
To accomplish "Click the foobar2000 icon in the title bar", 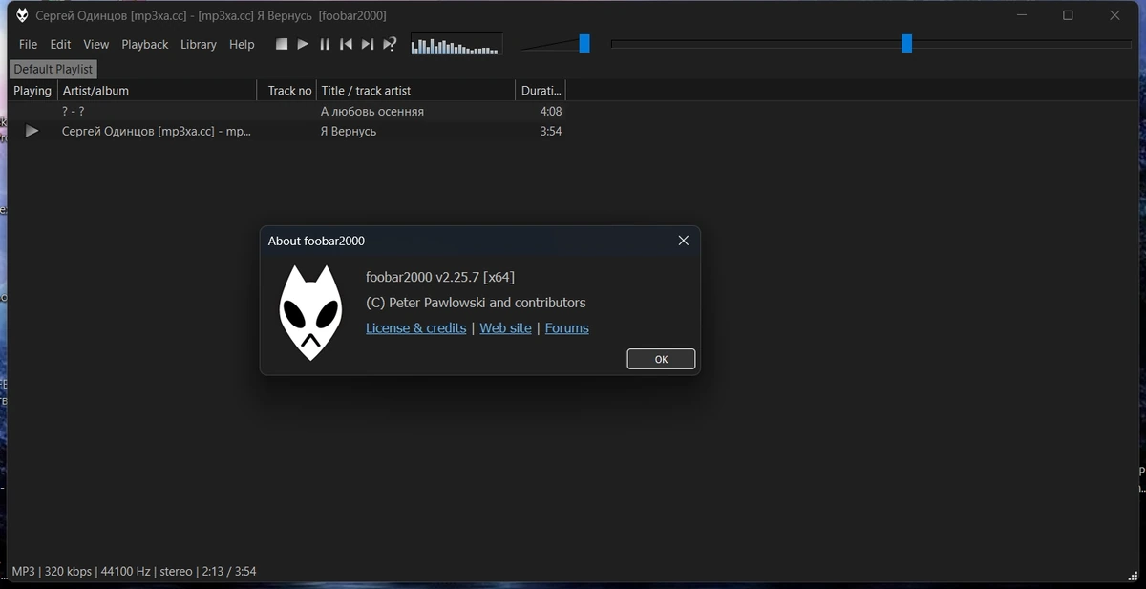I will tap(21, 15).
